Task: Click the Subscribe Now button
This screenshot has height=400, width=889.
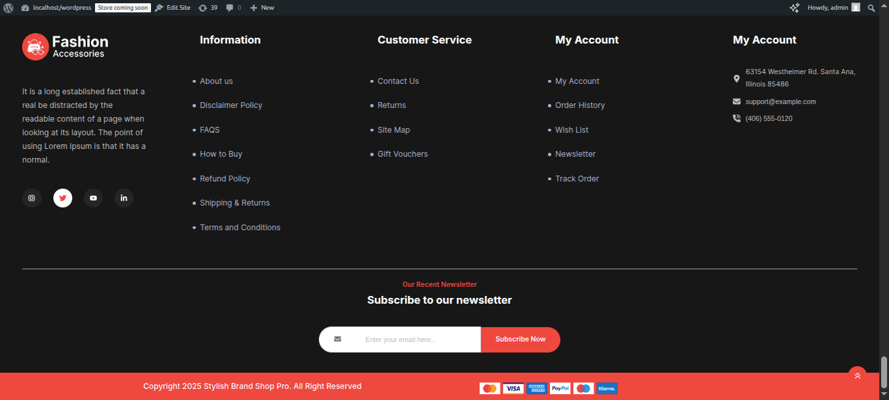Action: click(521, 340)
